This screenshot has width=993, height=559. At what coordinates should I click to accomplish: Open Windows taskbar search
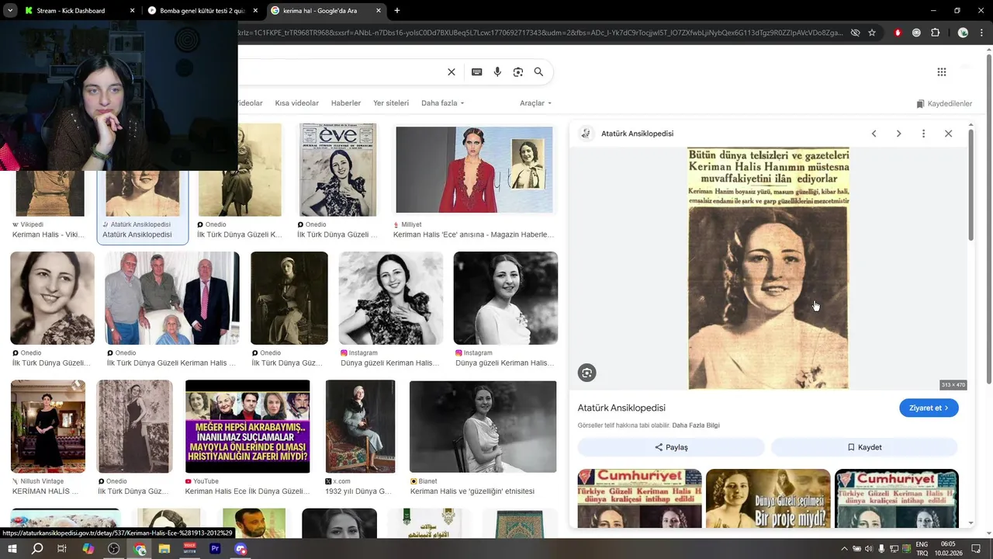[37, 549]
